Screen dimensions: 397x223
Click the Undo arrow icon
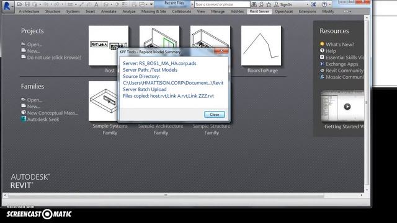click(x=46, y=4)
